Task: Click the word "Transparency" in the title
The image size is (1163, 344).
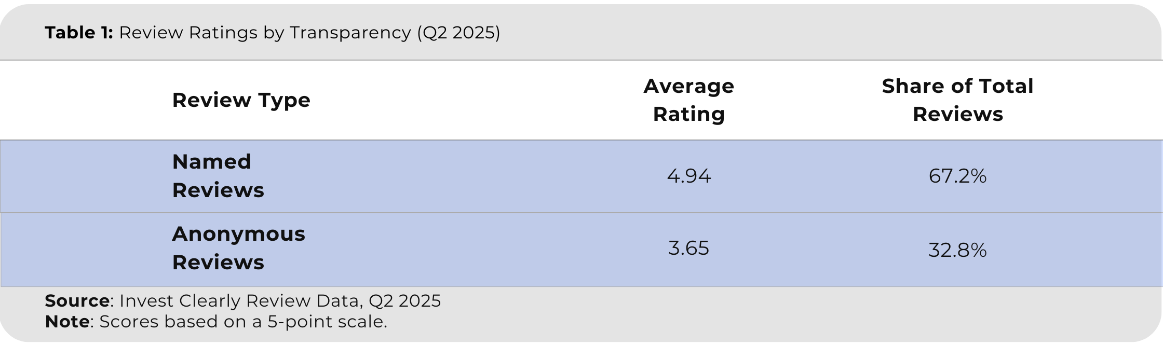Action: tap(350, 33)
